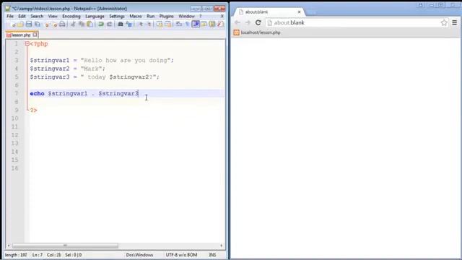462x260 pixels.
Task: Click the Print toolbar icon
Action: [x=62, y=25]
